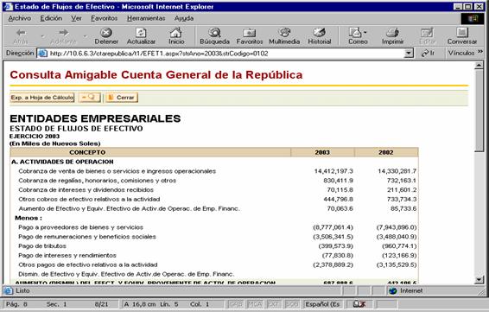Click the Ir go button
The width and height of the screenshot is (489, 312).
coord(428,54)
